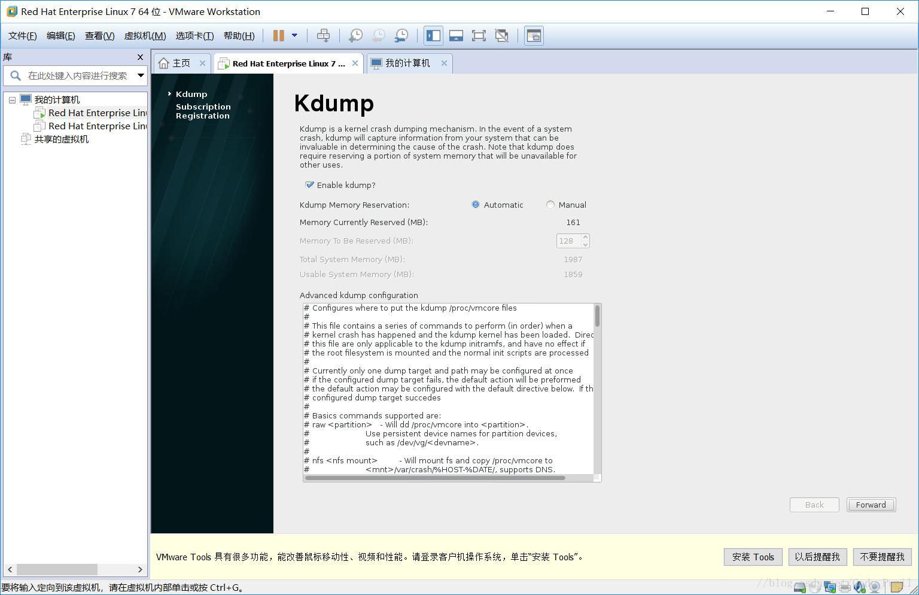Toggle the thumbnail bar view
919x595 pixels.
coord(456,36)
